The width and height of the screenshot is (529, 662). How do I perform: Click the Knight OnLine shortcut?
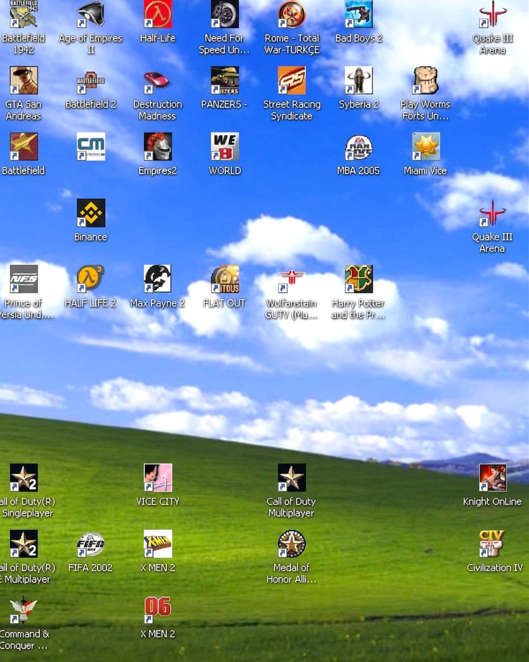point(493,478)
